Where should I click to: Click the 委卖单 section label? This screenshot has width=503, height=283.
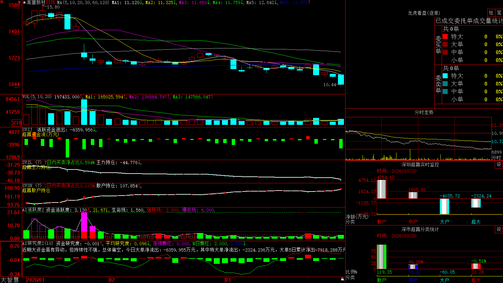438,84
